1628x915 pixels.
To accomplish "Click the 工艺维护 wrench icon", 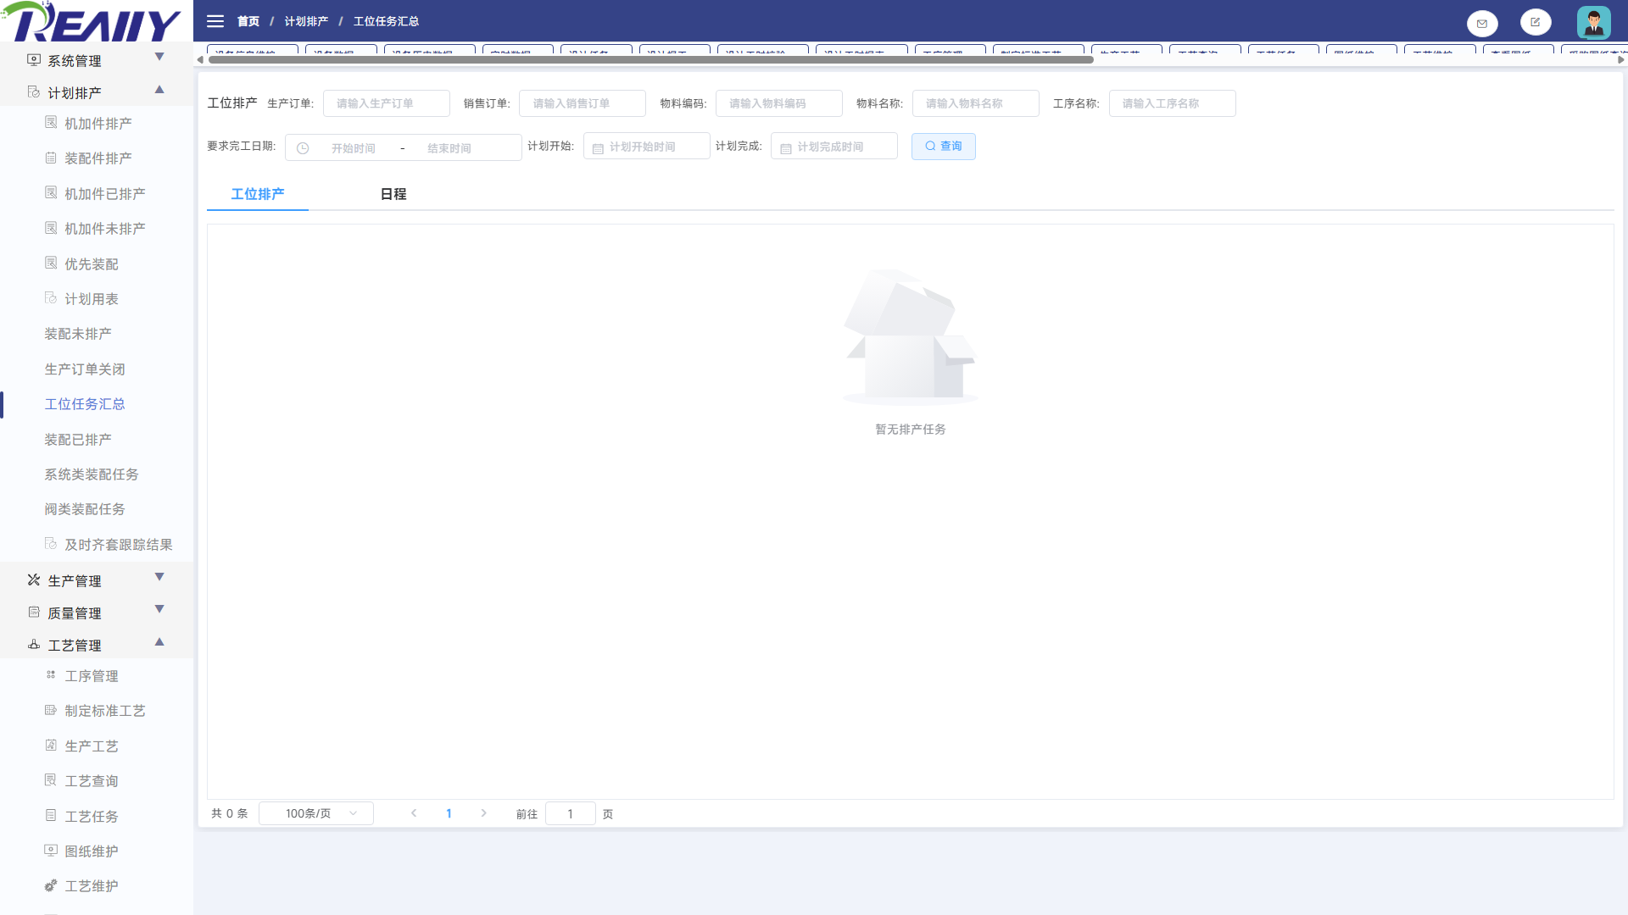I will (51, 885).
